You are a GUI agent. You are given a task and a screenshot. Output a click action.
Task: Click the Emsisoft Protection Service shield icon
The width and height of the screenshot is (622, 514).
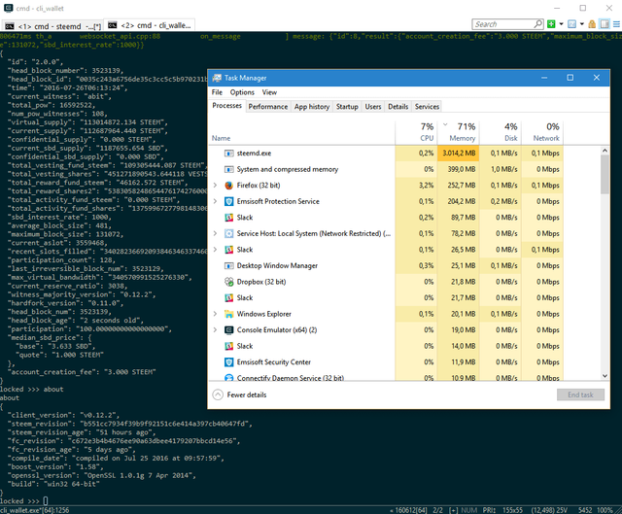(x=229, y=201)
